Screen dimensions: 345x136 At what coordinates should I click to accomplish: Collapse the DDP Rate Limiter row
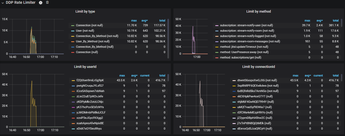coord(2,3)
